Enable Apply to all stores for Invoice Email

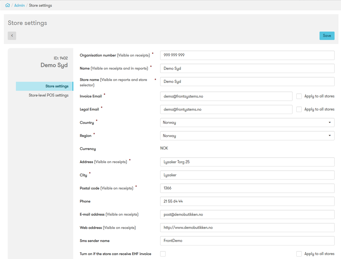click(299, 96)
